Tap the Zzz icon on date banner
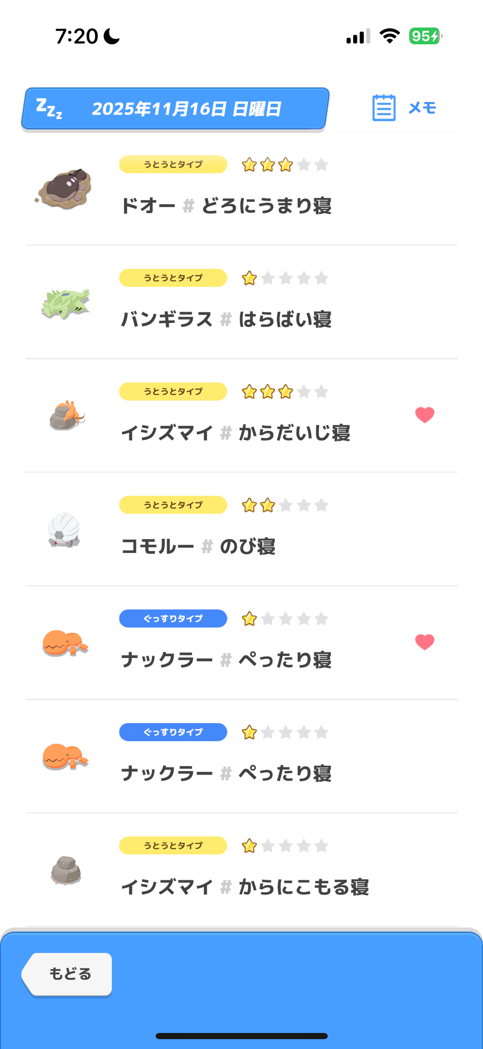This screenshot has height=1049, width=483. 49,109
